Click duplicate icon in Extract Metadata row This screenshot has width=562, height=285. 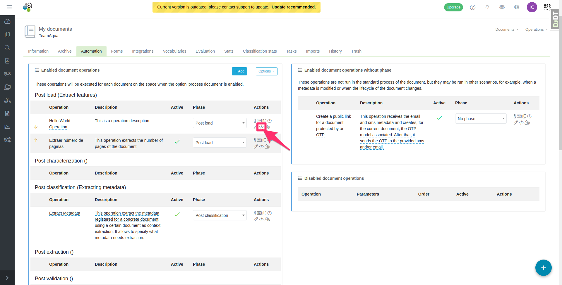[265, 213]
